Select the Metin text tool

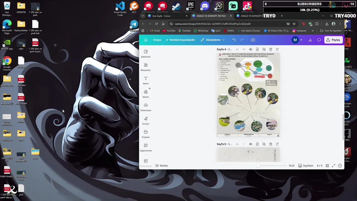click(x=146, y=80)
